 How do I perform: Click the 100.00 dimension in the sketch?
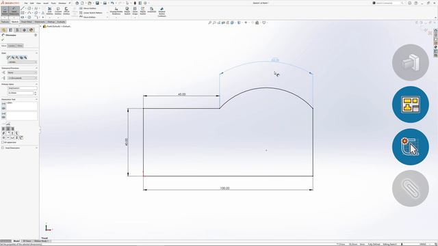click(x=224, y=189)
